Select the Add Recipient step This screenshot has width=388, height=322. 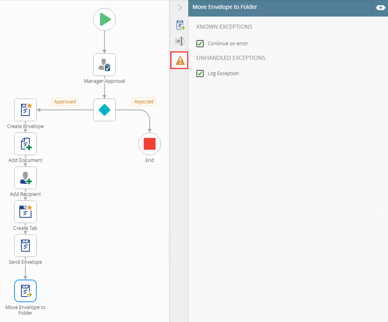coord(25,178)
